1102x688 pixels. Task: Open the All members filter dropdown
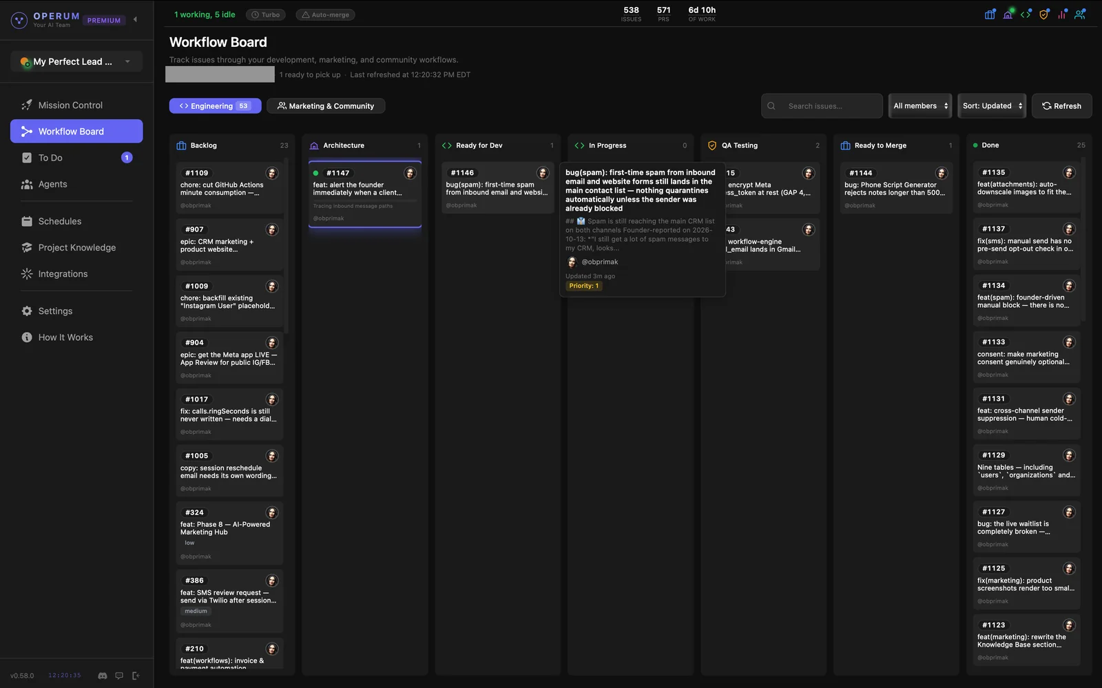coord(920,106)
